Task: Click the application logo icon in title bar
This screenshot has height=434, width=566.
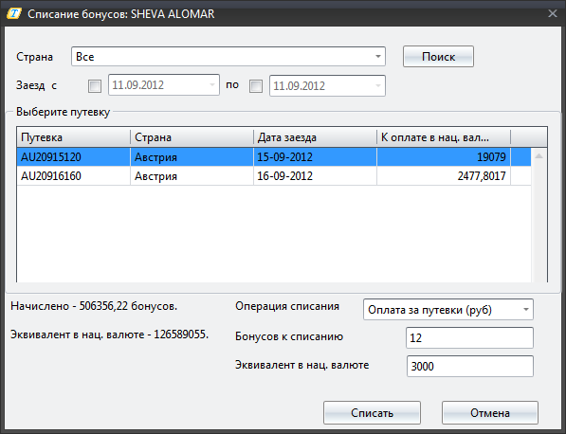Action: 14,14
